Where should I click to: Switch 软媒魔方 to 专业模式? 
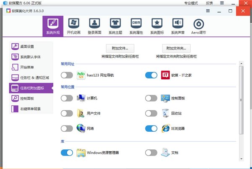tap(191, 3)
